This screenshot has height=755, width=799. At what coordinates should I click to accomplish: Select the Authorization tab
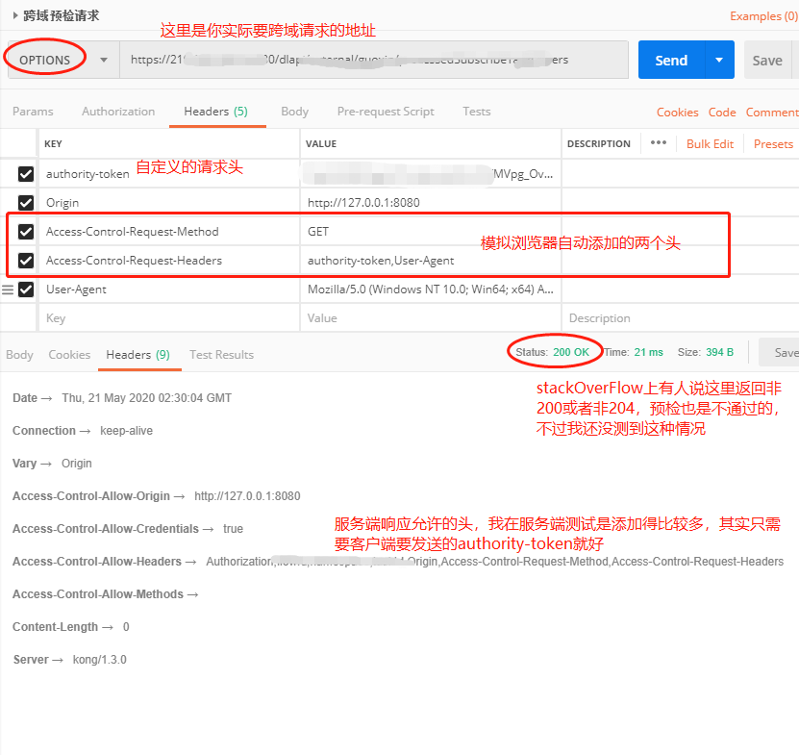pos(118,112)
